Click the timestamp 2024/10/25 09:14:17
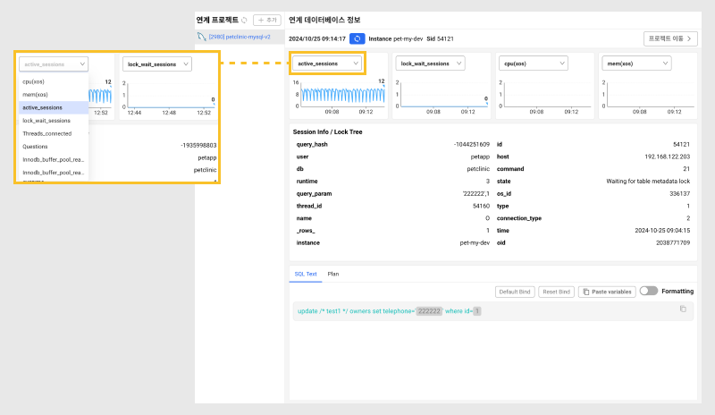Image resolution: width=715 pixels, height=415 pixels. click(x=317, y=38)
